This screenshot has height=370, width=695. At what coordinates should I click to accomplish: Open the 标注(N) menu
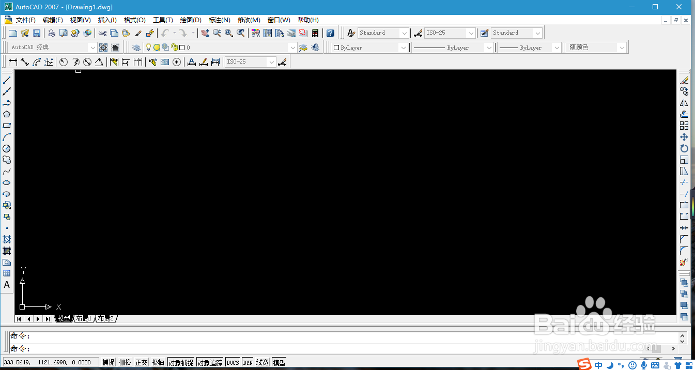coord(219,20)
